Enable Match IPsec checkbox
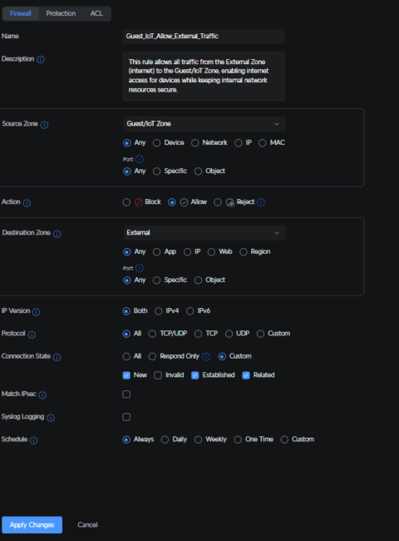This screenshot has width=399, height=541. pos(126,394)
